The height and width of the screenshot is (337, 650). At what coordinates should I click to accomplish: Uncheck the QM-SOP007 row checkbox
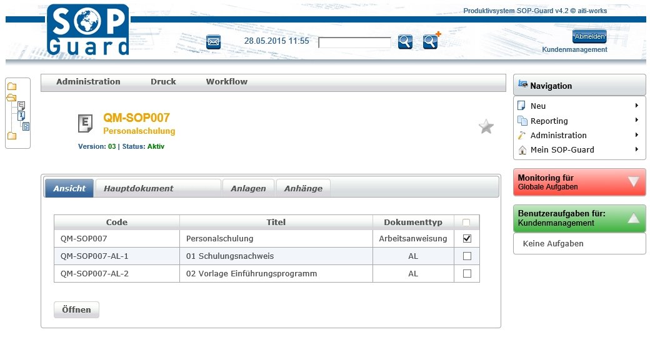coord(467,238)
